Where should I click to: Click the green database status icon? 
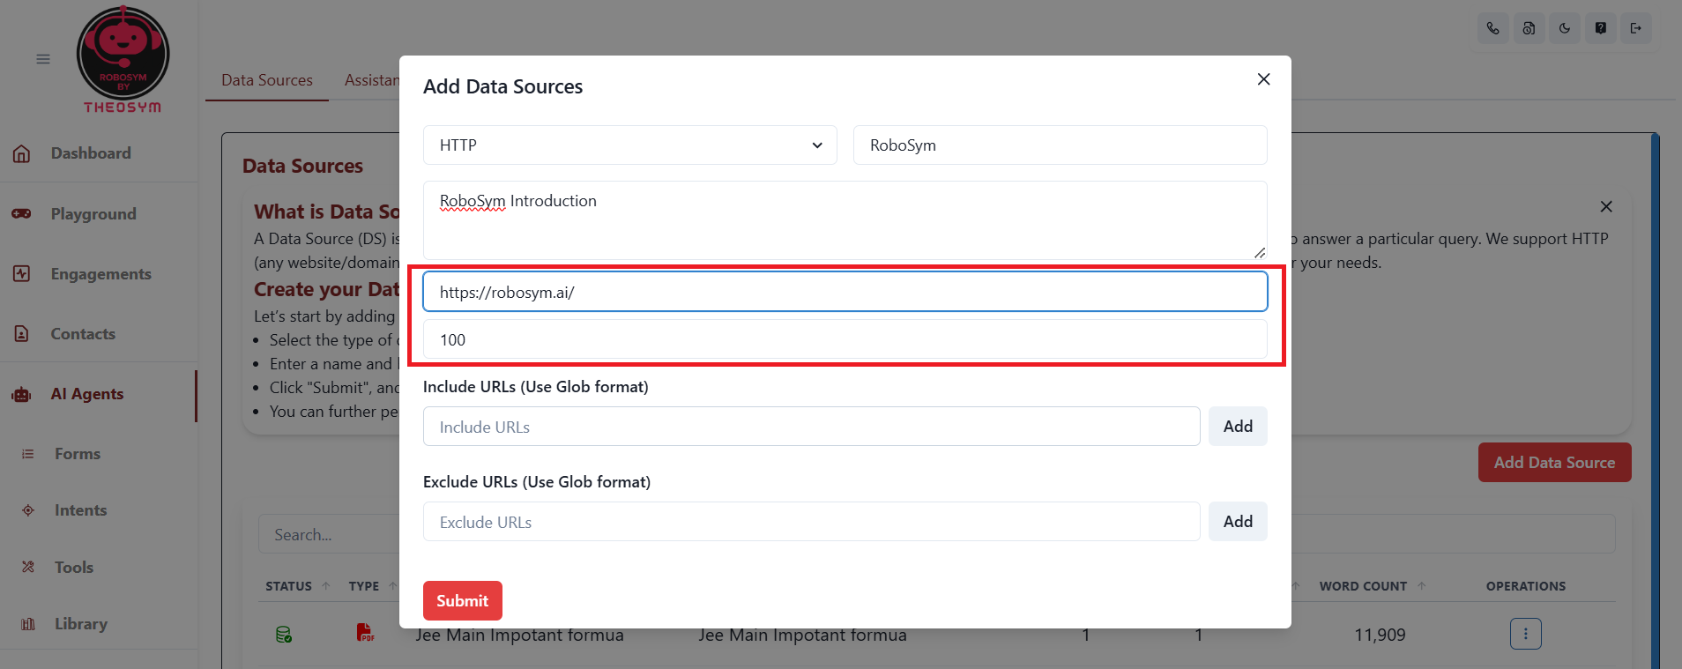coord(284,634)
